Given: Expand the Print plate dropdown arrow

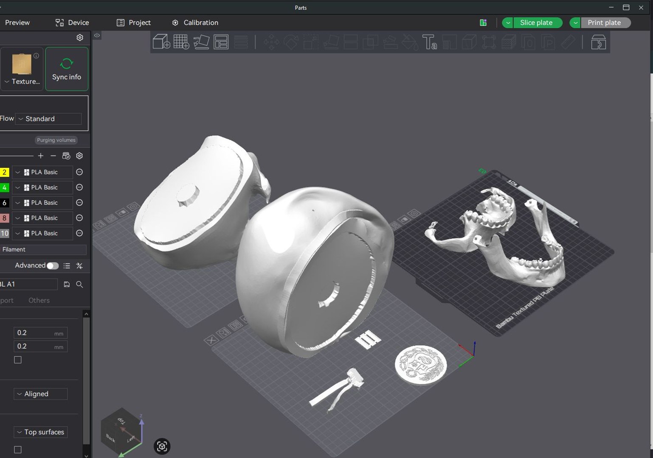Looking at the screenshot, I should [575, 23].
